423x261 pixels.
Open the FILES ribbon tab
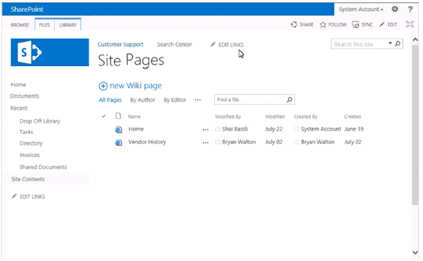click(45, 25)
